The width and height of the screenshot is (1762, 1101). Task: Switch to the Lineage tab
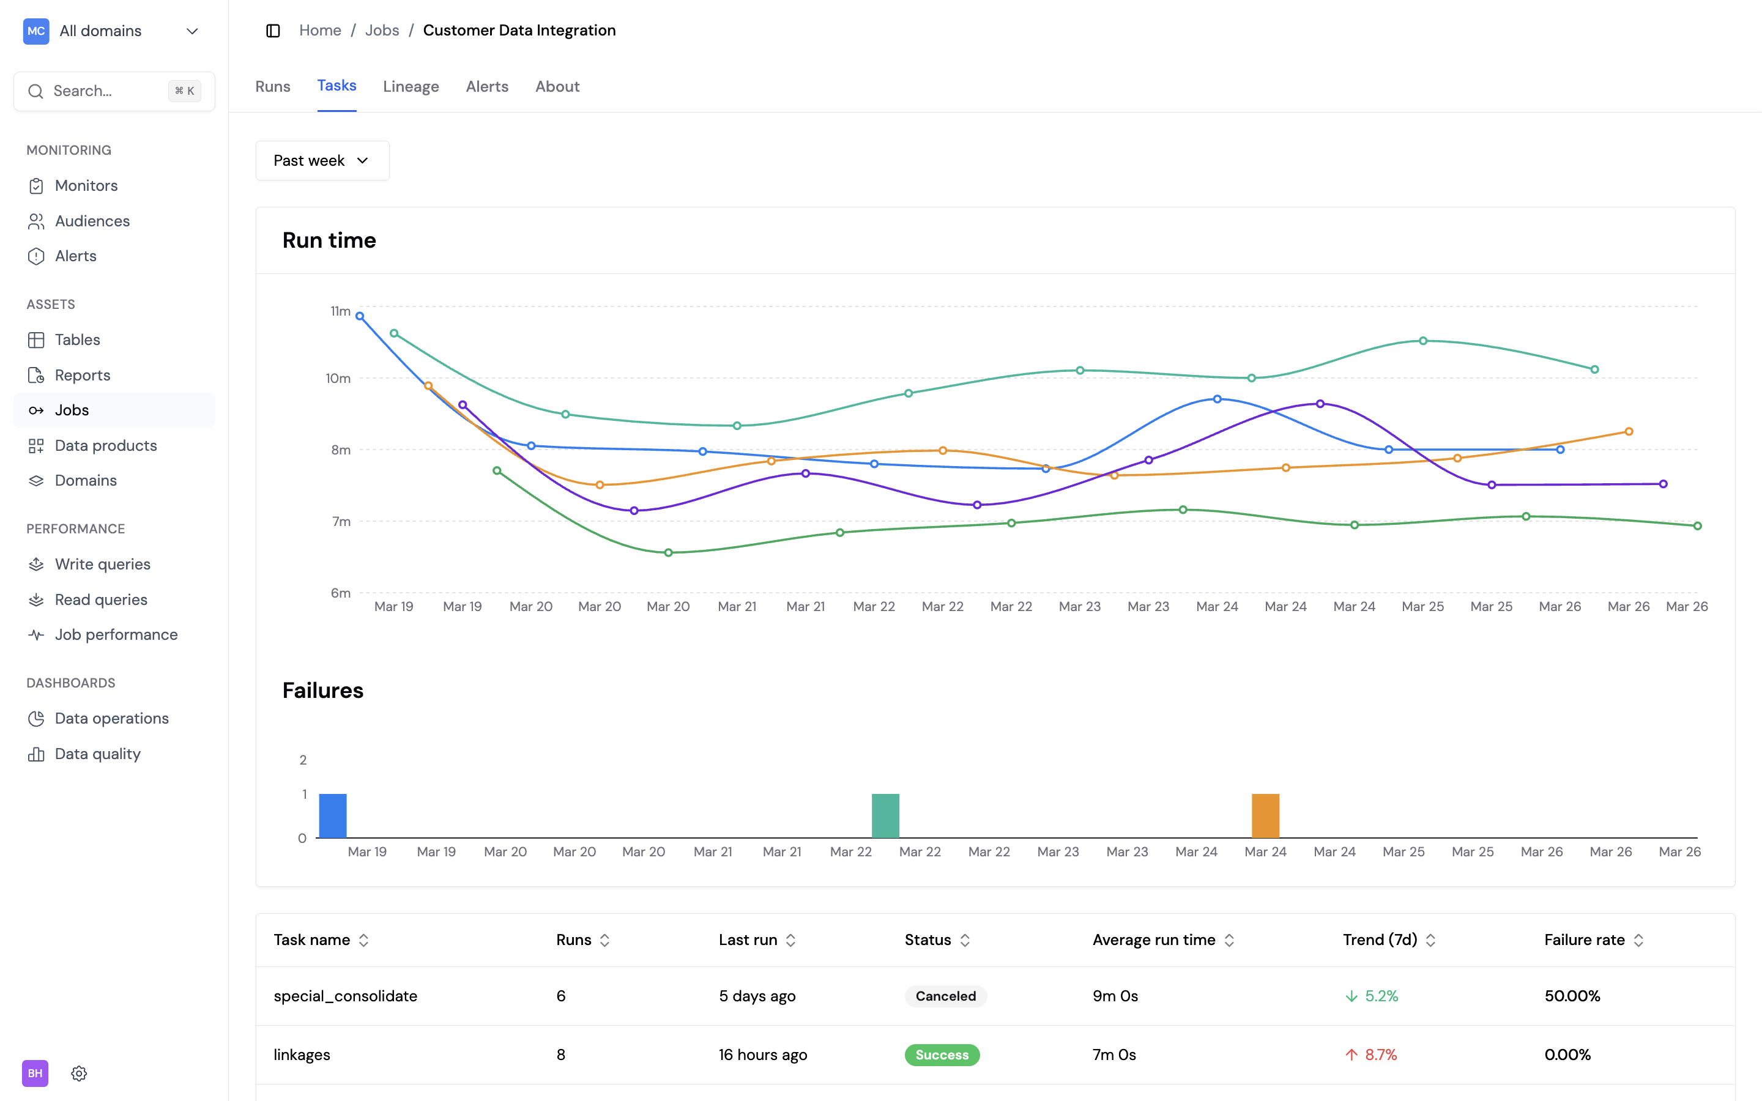[x=411, y=87]
